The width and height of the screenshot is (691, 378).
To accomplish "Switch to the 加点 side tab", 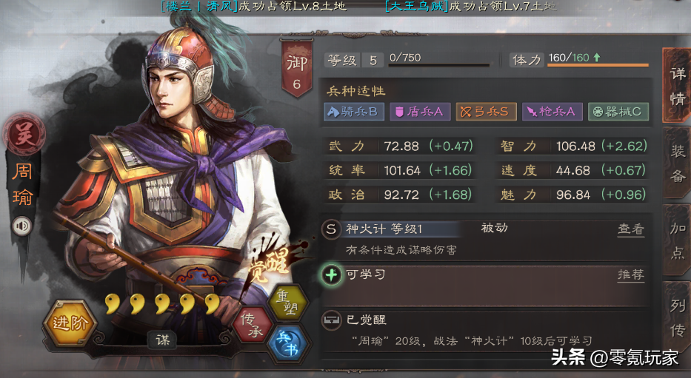I will coord(678,240).
